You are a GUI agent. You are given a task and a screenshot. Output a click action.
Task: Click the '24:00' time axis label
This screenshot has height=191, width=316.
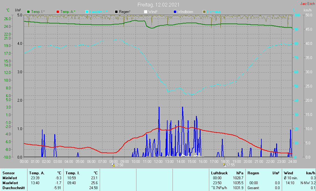coord(292,162)
